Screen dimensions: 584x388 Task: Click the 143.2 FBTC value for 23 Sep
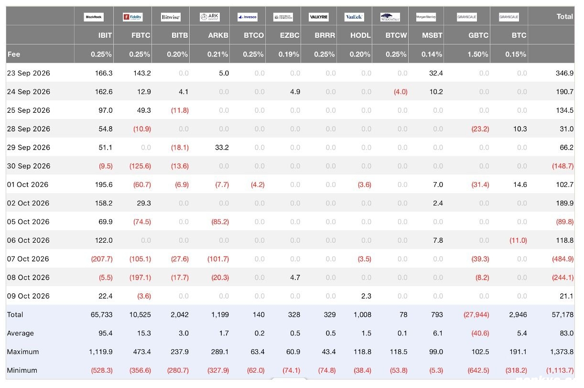tap(142, 73)
